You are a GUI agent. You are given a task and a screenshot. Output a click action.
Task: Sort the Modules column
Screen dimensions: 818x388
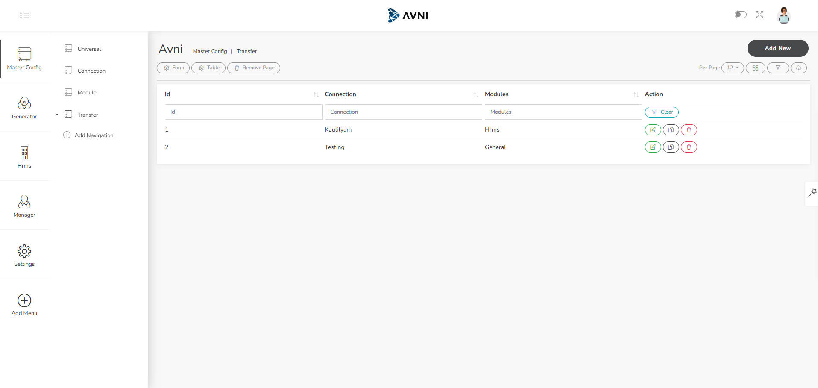coord(636,94)
